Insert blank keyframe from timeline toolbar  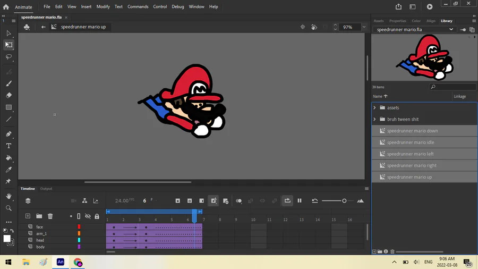(x=190, y=200)
